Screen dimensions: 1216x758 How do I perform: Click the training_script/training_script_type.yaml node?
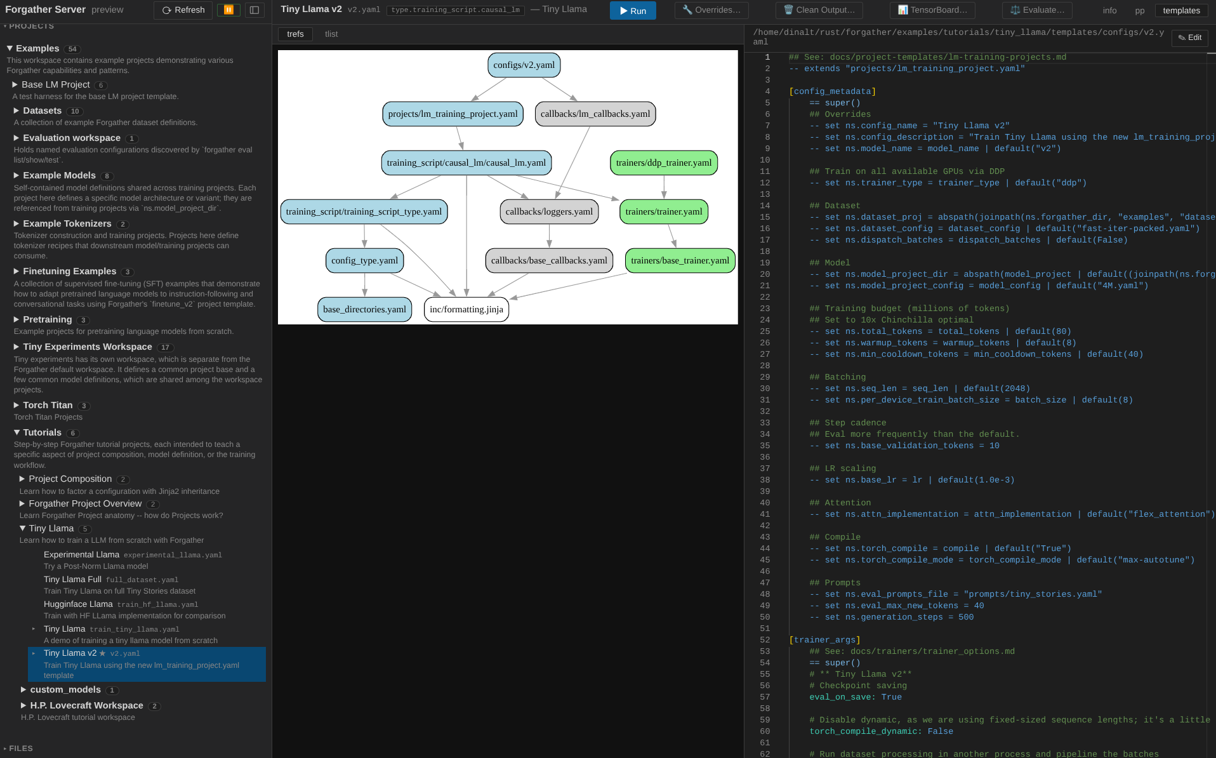click(x=364, y=211)
